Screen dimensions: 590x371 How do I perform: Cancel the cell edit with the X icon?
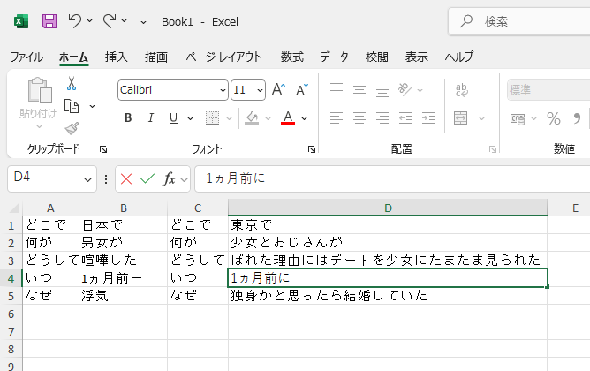pos(126,178)
